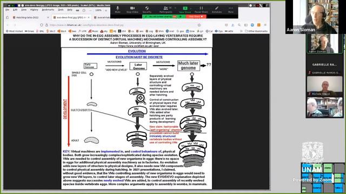Switch to the hatching-talks-2022 tab
This screenshot has width=346, height=194.
[x=31, y=17]
